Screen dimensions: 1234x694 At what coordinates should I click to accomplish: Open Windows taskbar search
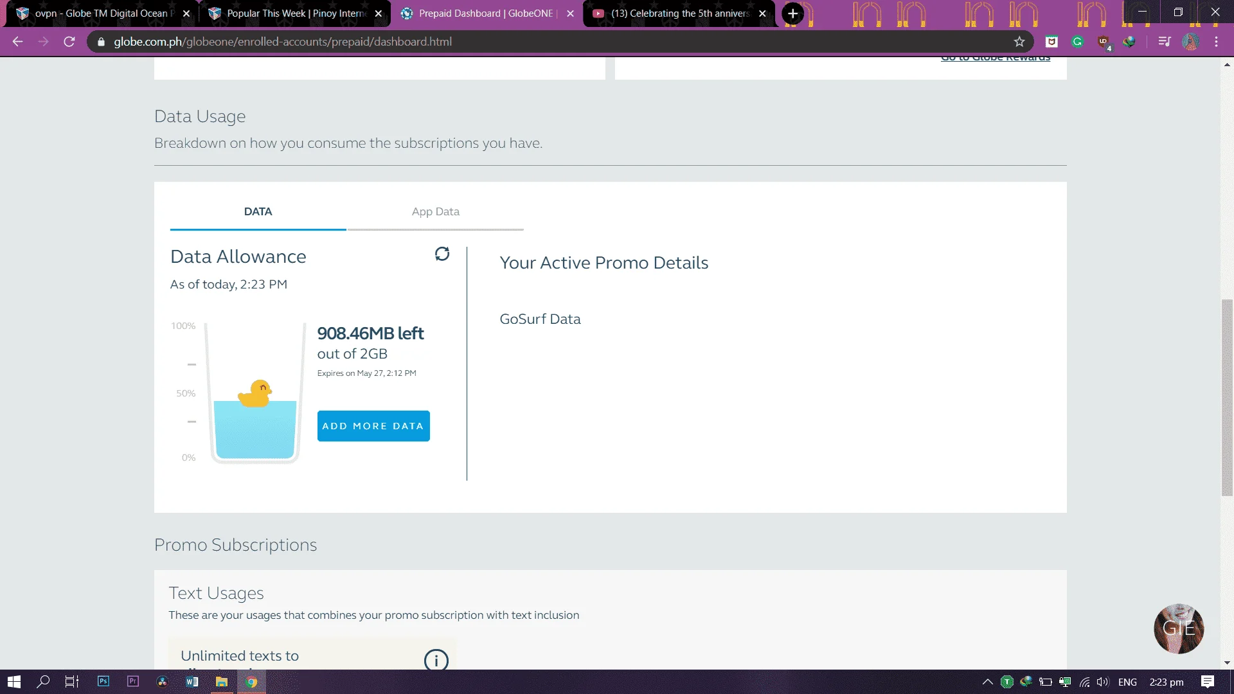(x=43, y=682)
